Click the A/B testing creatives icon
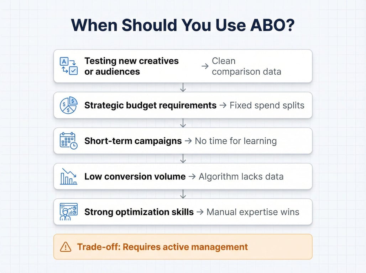The height and width of the screenshot is (273, 366). click(69, 66)
